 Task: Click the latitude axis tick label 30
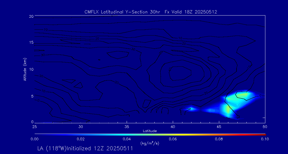[81, 127]
